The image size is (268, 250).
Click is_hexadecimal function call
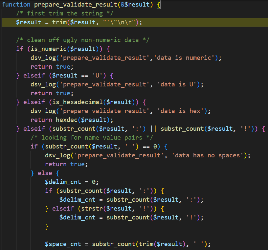(77, 102)
